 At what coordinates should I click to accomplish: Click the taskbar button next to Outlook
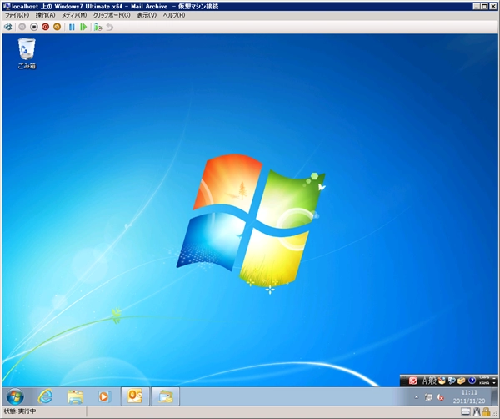(165, 396)
